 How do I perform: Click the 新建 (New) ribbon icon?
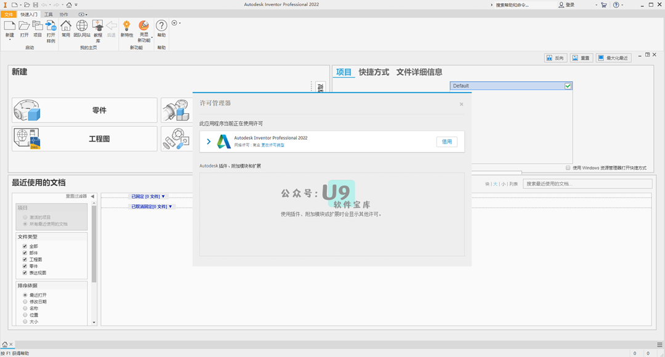tap(9, 26)
